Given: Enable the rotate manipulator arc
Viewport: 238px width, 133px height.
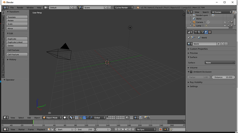Looking at the screenshot, I should [x=88, y=118].
